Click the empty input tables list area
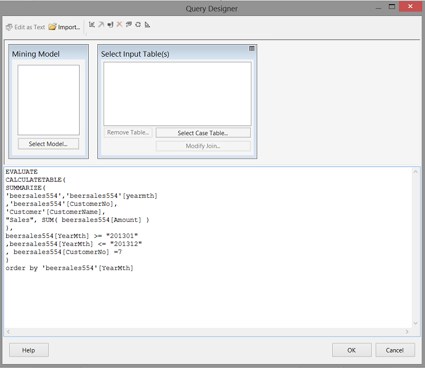Screen dimensions: 425x368 [177, 93]
